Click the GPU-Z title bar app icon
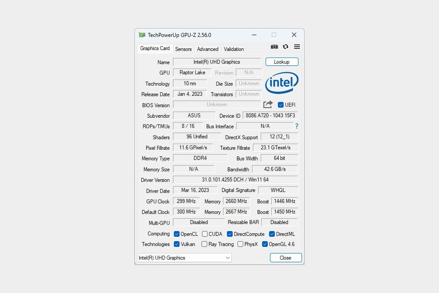 [x=142, y=35]
